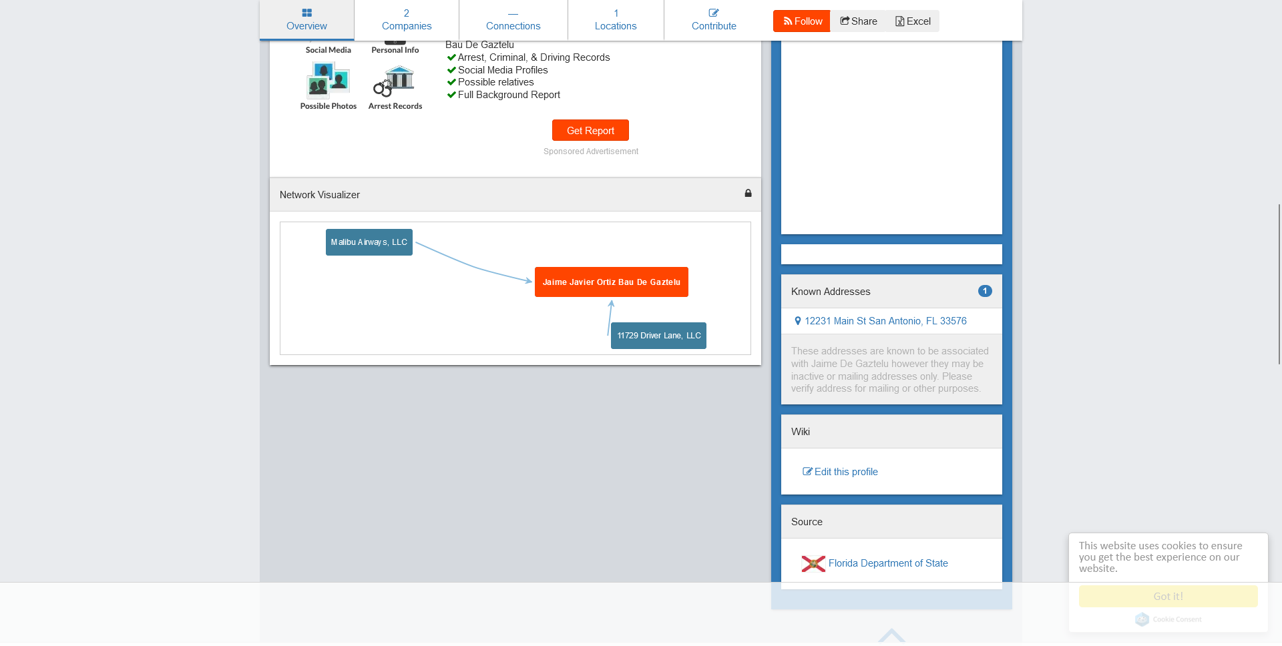The width and height of the screenshot is (1282, 646).
Task: Click the Known Addresses heading
Action: [x=831, y=292]
